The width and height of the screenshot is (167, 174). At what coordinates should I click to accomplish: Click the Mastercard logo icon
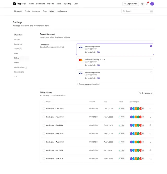[81, 60]
